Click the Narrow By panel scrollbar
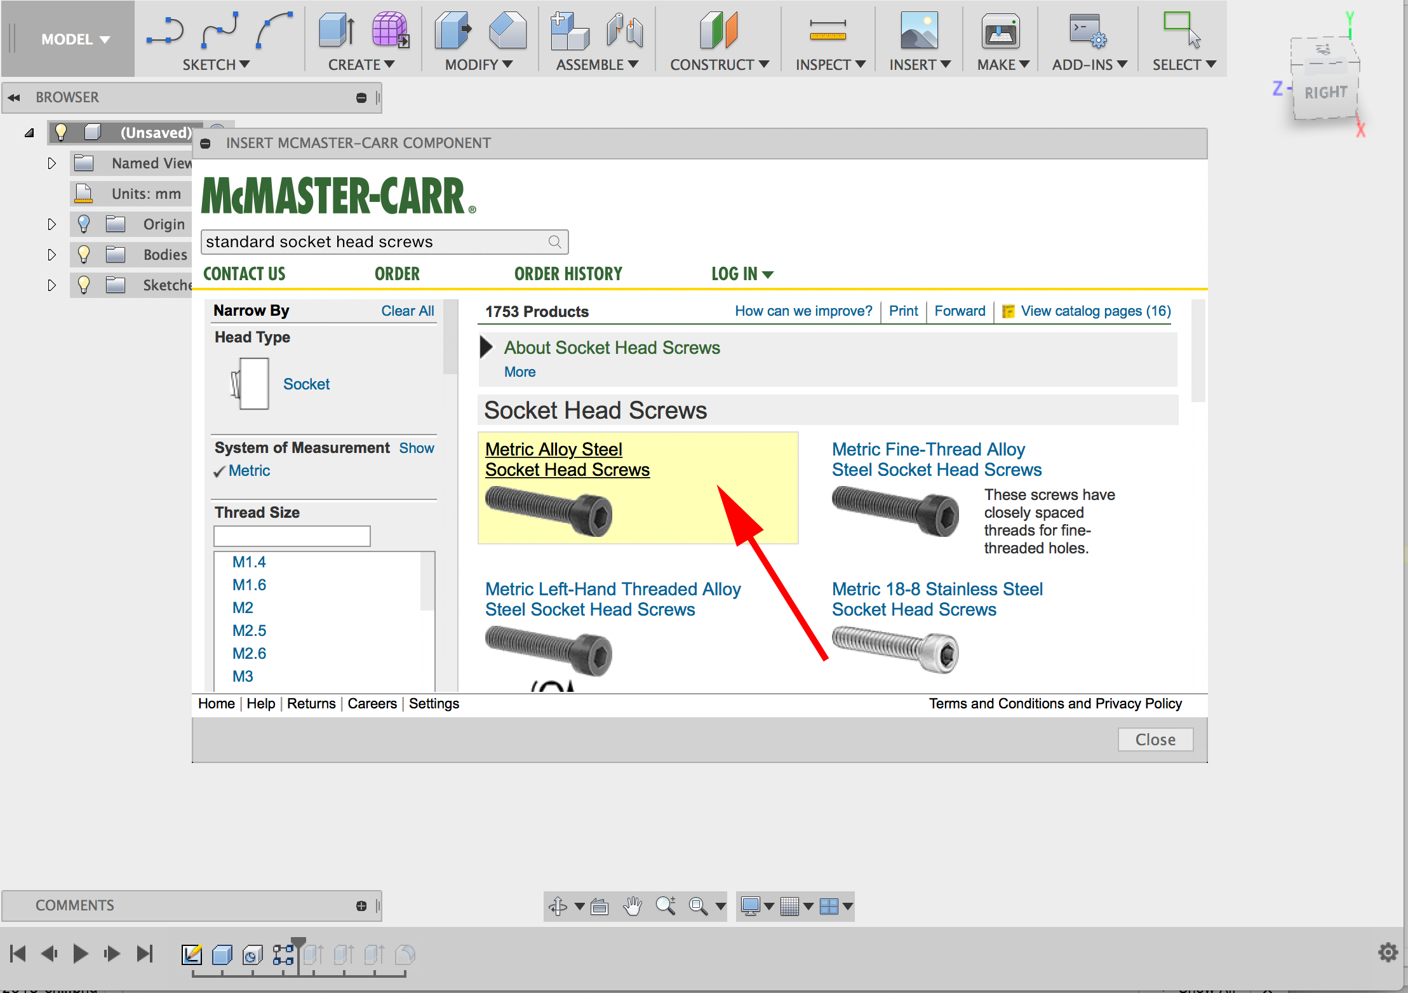The image size is (1408, 993). (450, 337)
